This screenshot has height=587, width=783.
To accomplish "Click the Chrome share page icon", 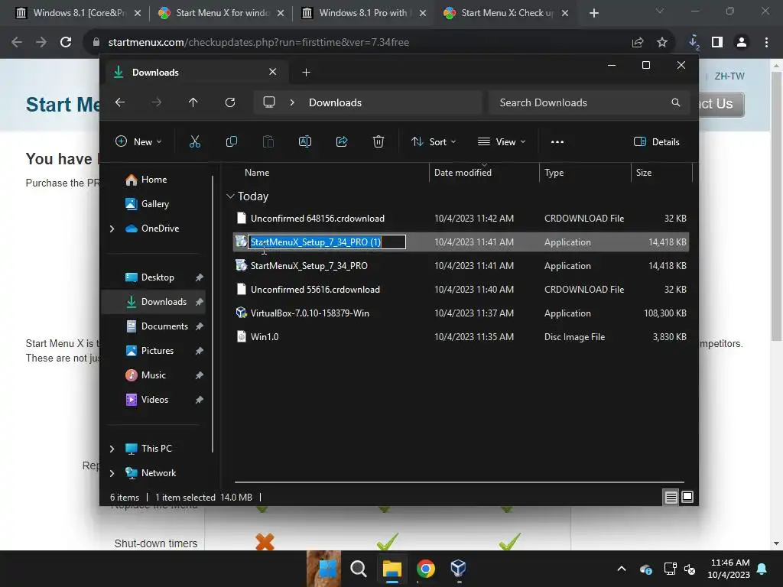I will (638, 42).
